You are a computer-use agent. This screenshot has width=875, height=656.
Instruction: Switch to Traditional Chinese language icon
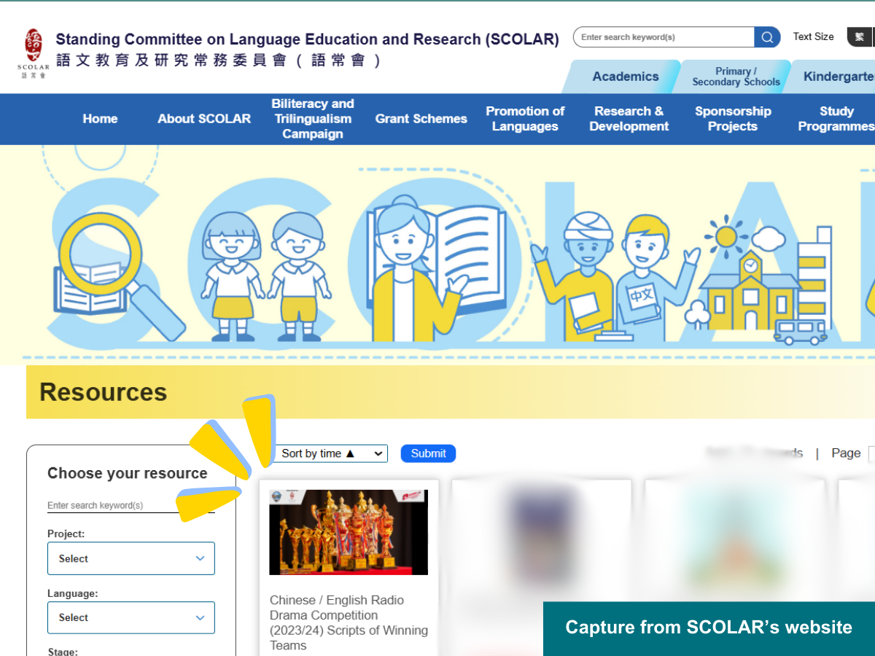pos(860,36)
